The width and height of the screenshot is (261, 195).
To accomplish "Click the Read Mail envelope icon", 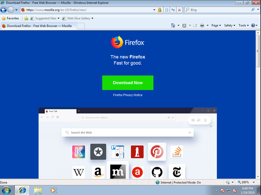I will tap(195, 25).
